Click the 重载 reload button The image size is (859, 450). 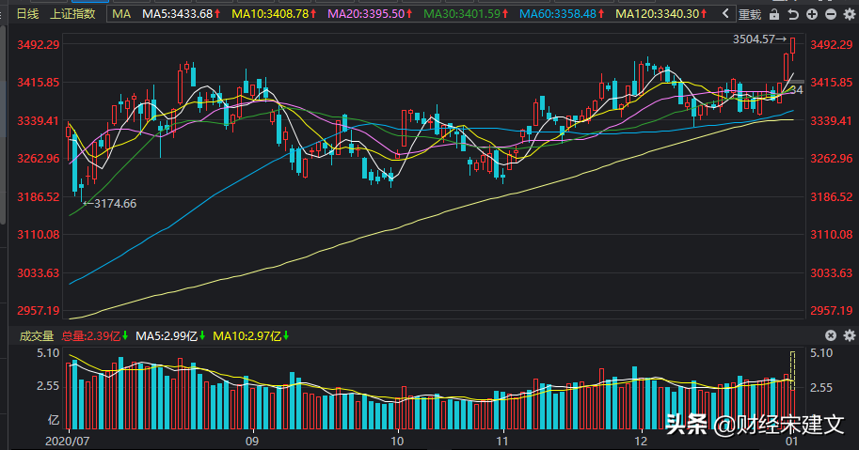point(750,14)
